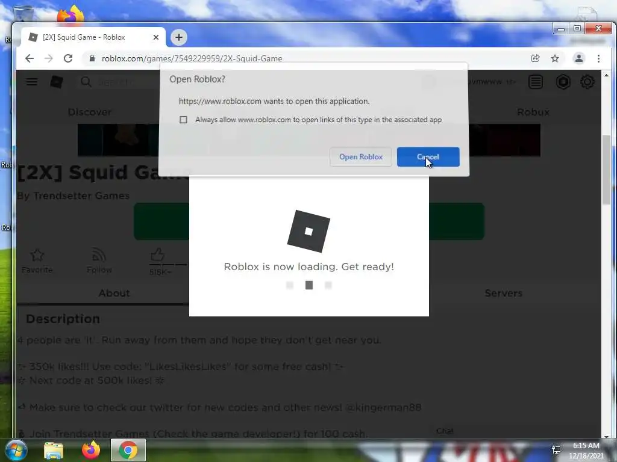The image size is (617, 462).
Task: Open Firefox from the taskbar
Action: click(x=91, y=450)
